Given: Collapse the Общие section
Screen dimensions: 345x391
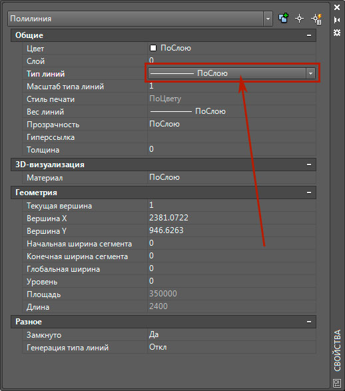Looking at the screenshot, I should tap(309, 35).
